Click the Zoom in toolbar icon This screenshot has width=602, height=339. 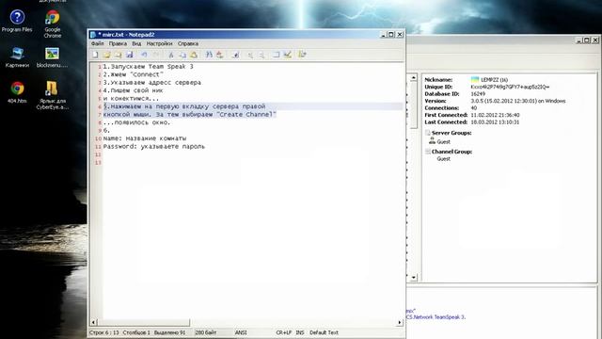(250, 55)
